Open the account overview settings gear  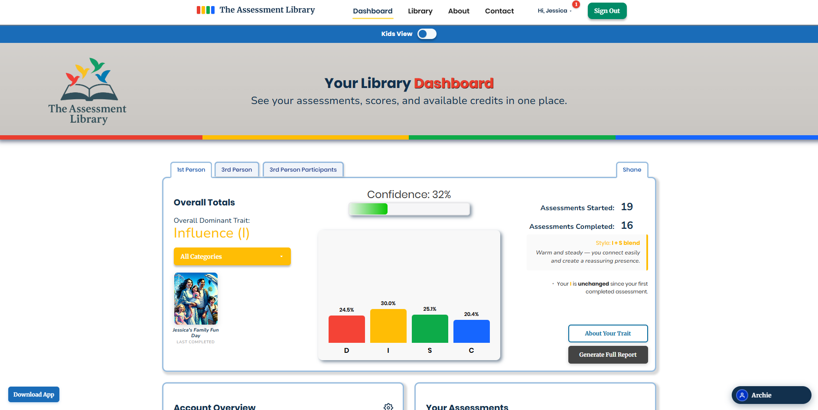[x=388, y=407]
